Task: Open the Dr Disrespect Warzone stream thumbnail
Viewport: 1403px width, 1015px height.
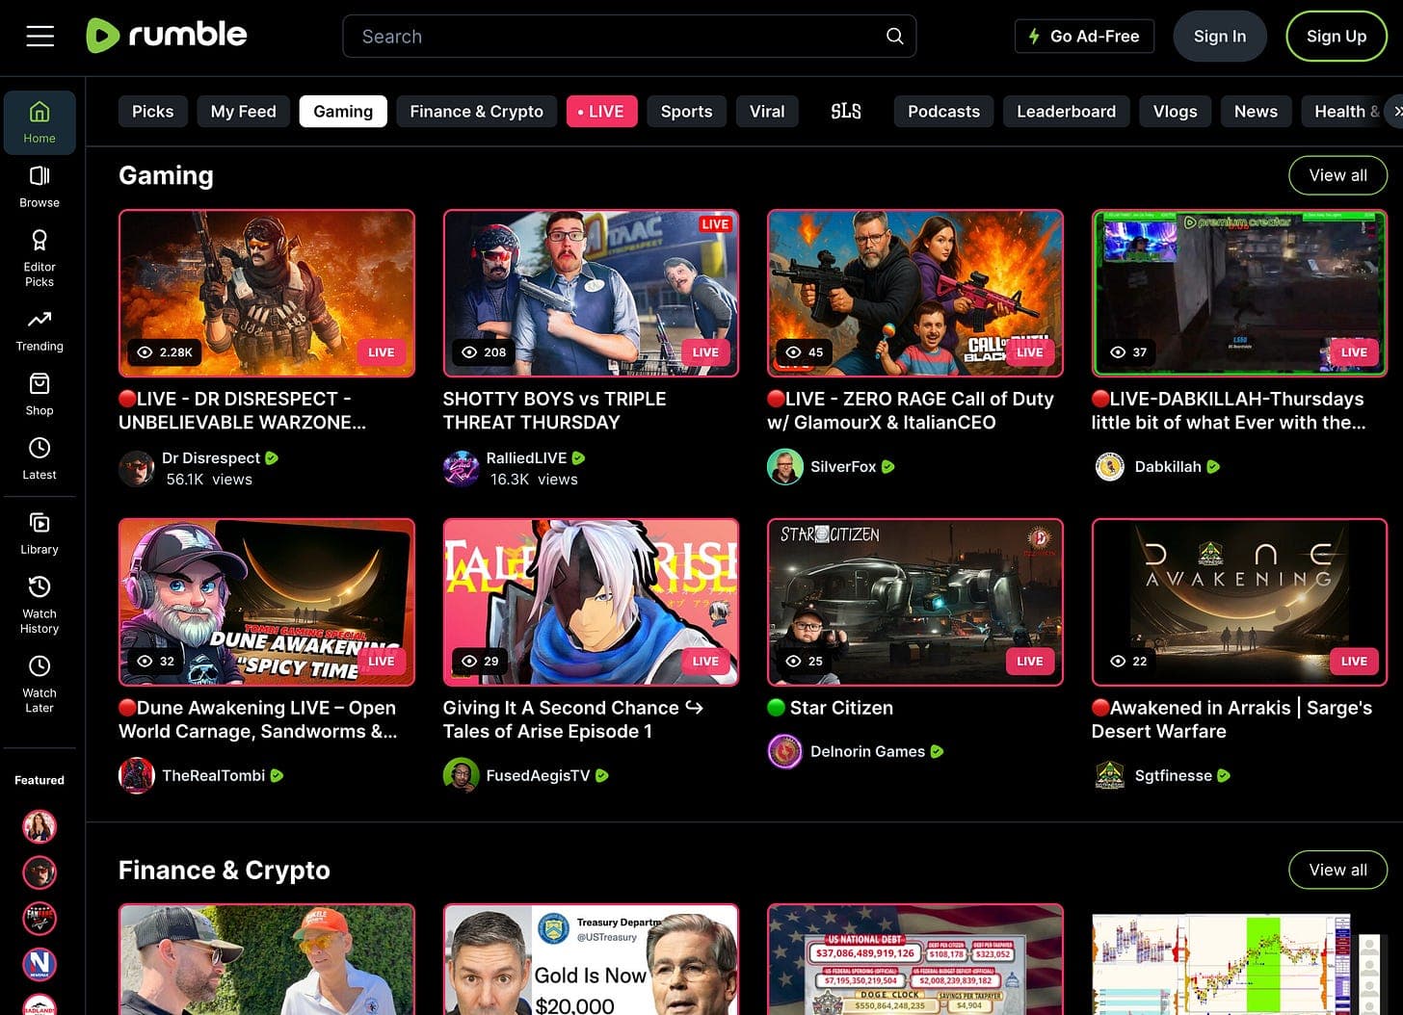Action: pos(267,293)
